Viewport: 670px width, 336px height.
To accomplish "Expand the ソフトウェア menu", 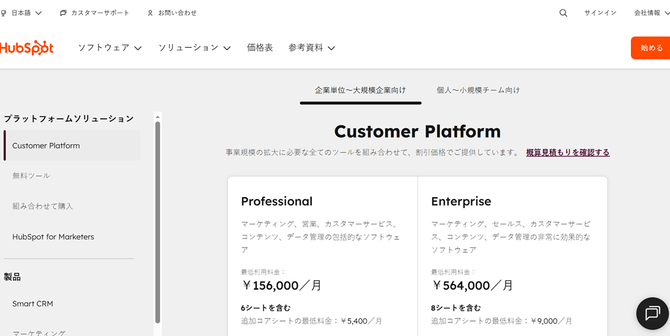I will [x=110, y=48].
